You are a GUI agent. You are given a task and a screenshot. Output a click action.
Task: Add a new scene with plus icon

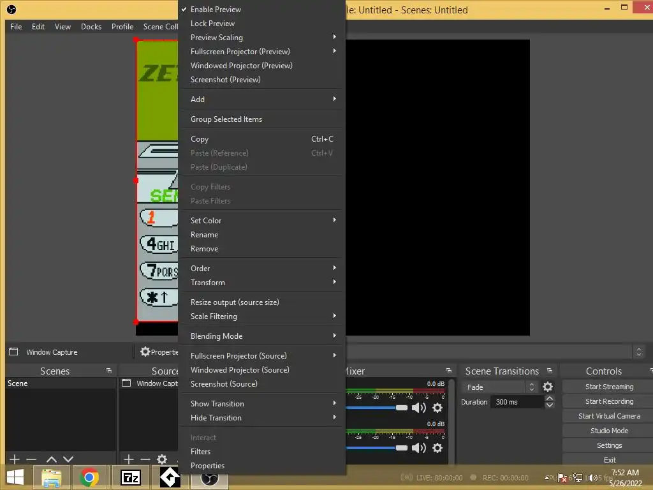click(x=15, y=459)
